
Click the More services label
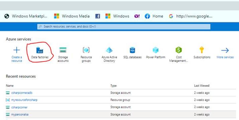(x=225, y=57)
